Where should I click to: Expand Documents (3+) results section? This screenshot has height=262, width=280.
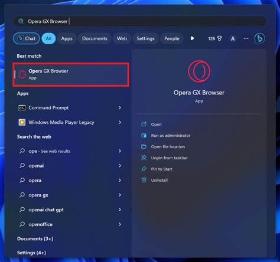point(35,238)
